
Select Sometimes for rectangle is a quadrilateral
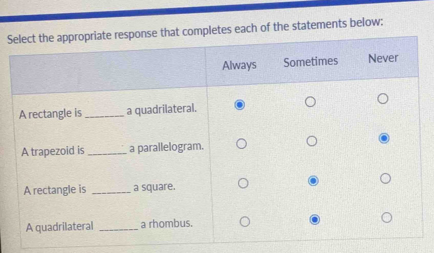(310, 102)
